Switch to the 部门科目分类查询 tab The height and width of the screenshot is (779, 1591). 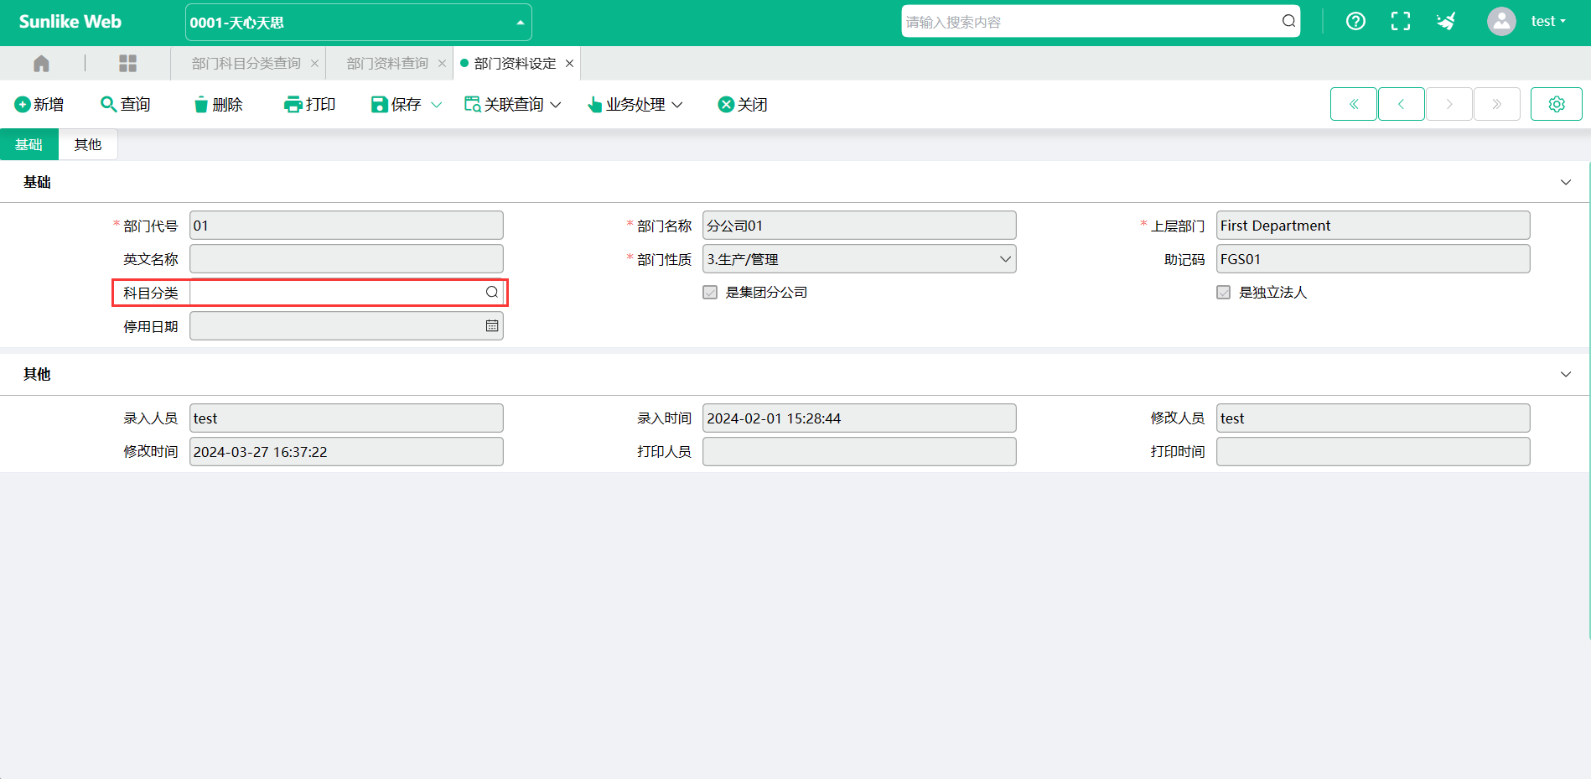pos(246,64)
